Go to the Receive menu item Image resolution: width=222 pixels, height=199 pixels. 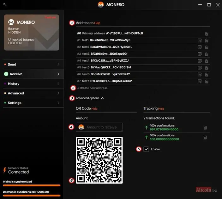(x=33, y=74)
